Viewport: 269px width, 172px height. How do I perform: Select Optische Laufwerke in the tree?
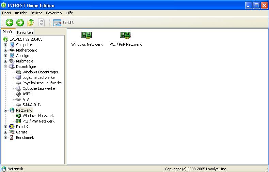pos(38,88)
